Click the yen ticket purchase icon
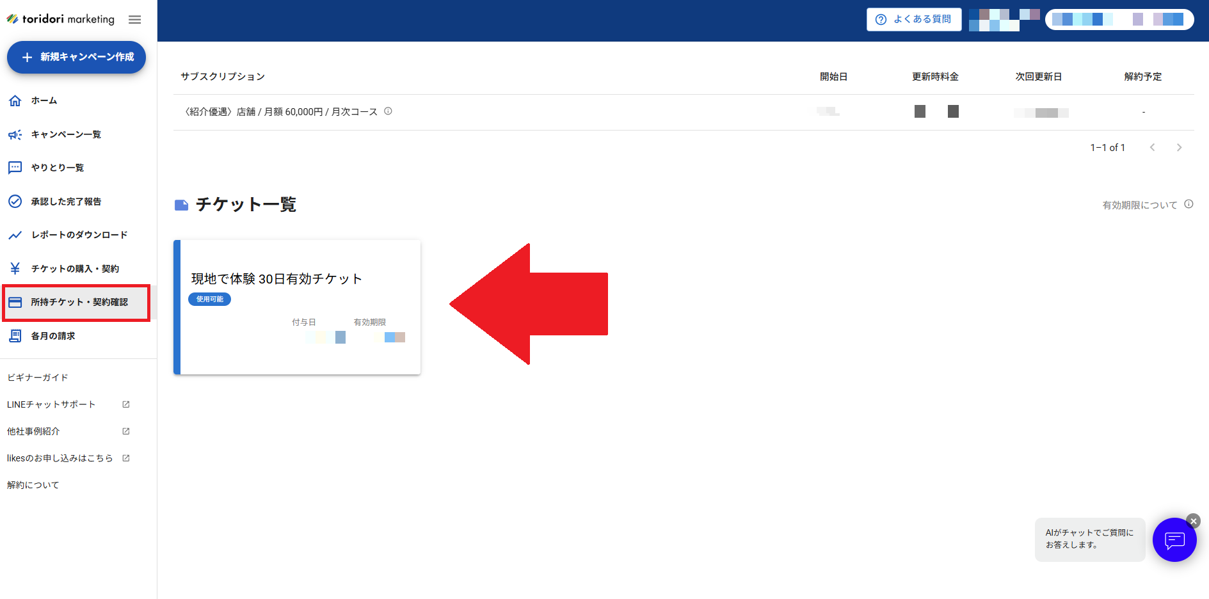1209x599 pixels. (15, 269)
